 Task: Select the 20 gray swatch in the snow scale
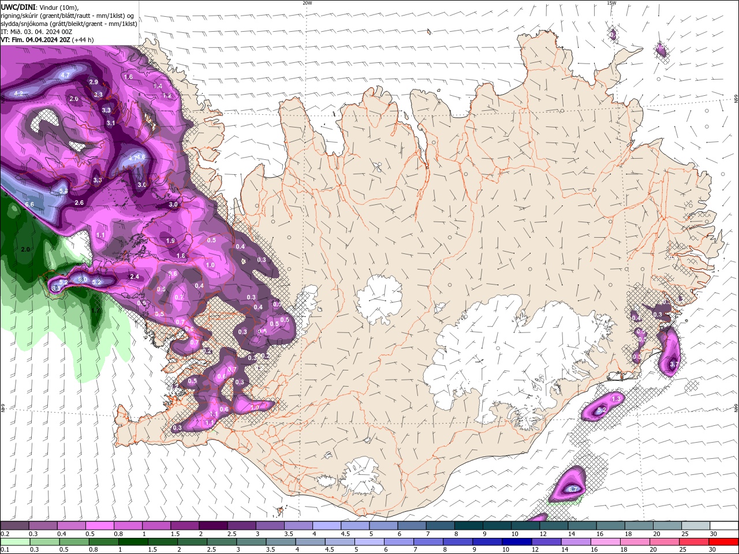[x=667, y=526]
